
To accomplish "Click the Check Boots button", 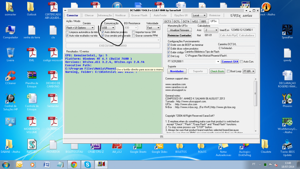I will 217,71.
